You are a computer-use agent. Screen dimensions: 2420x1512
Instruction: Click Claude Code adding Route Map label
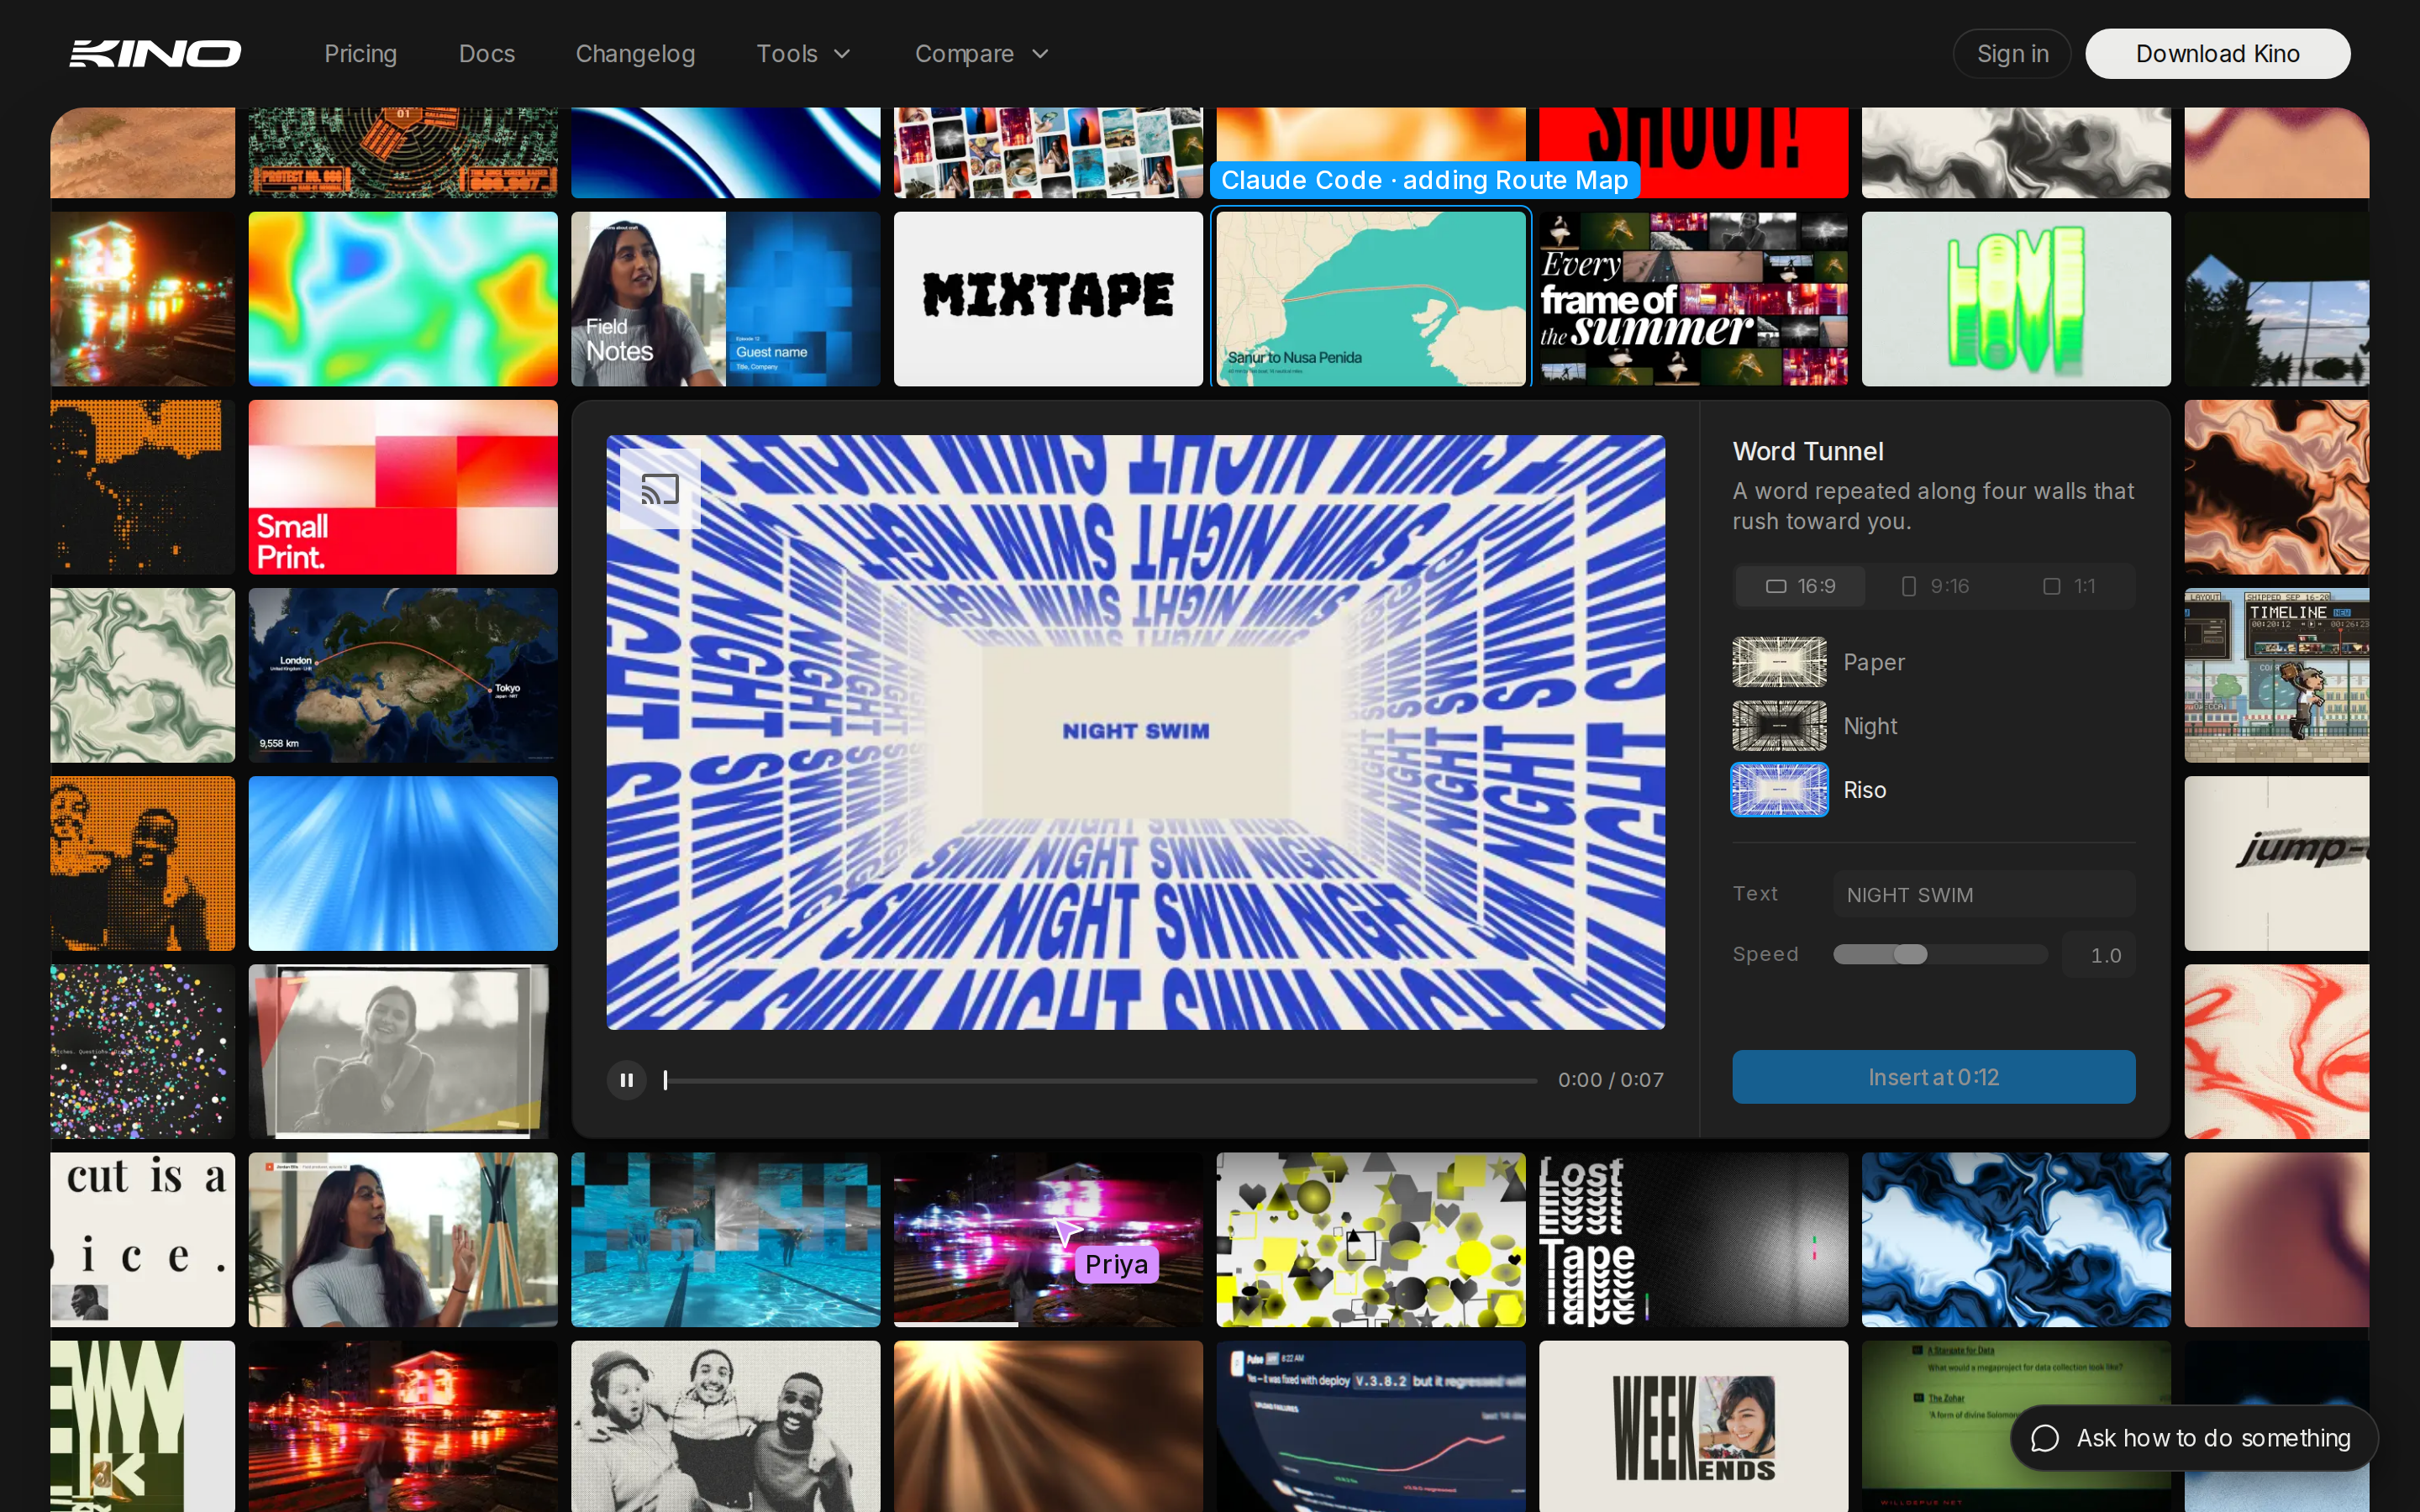point(1424,180)
